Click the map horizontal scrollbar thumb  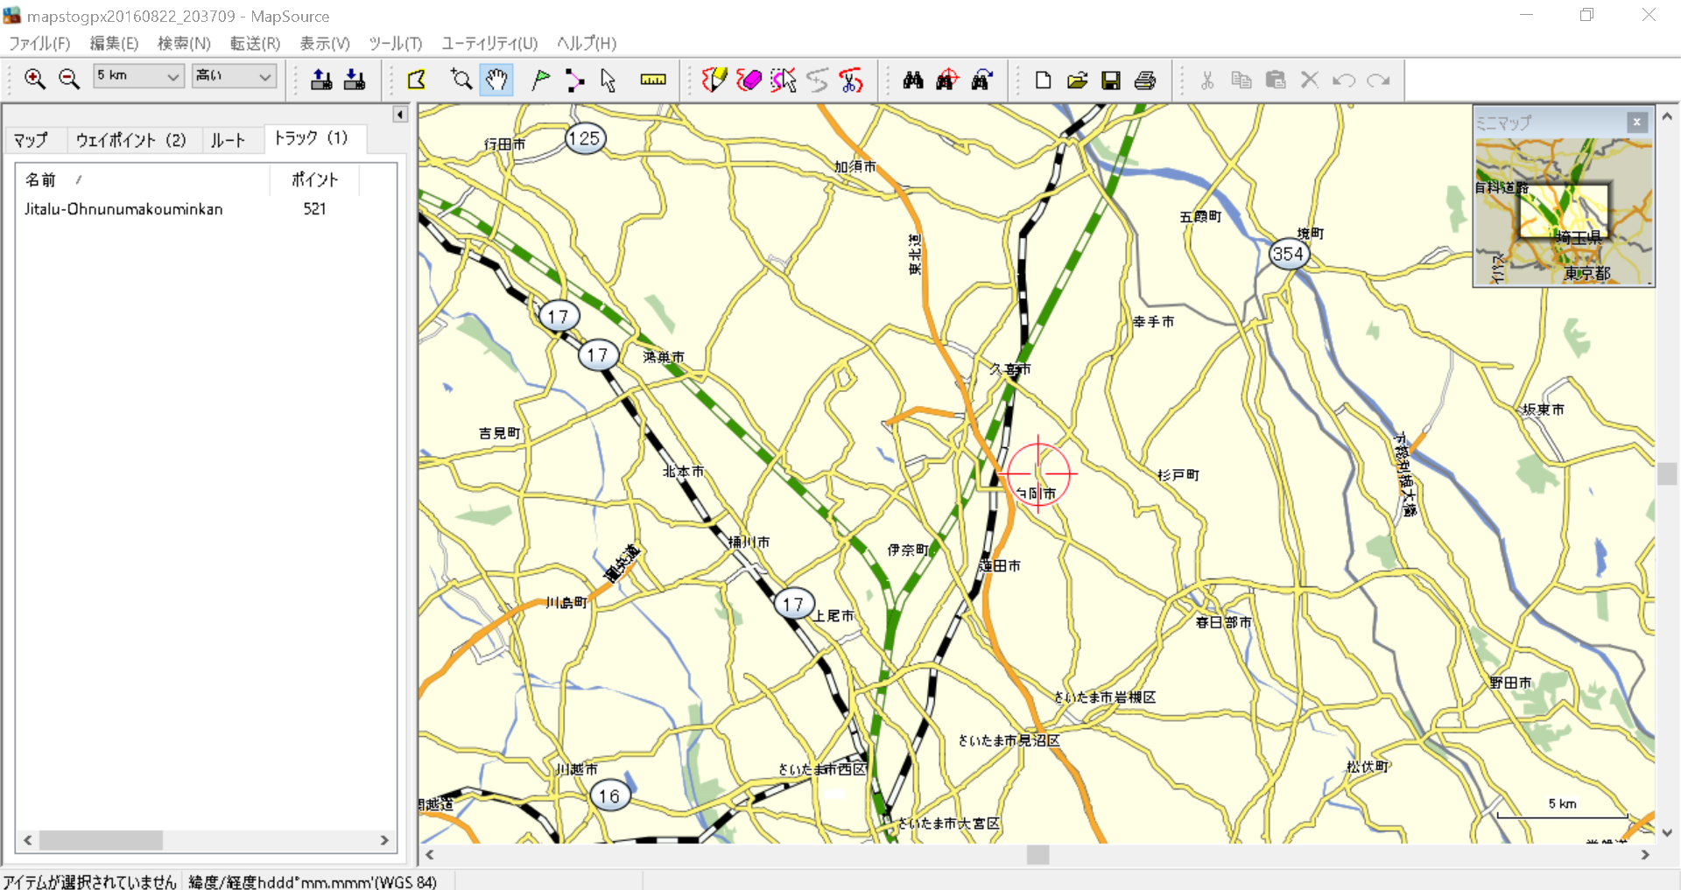point(1037,855)
